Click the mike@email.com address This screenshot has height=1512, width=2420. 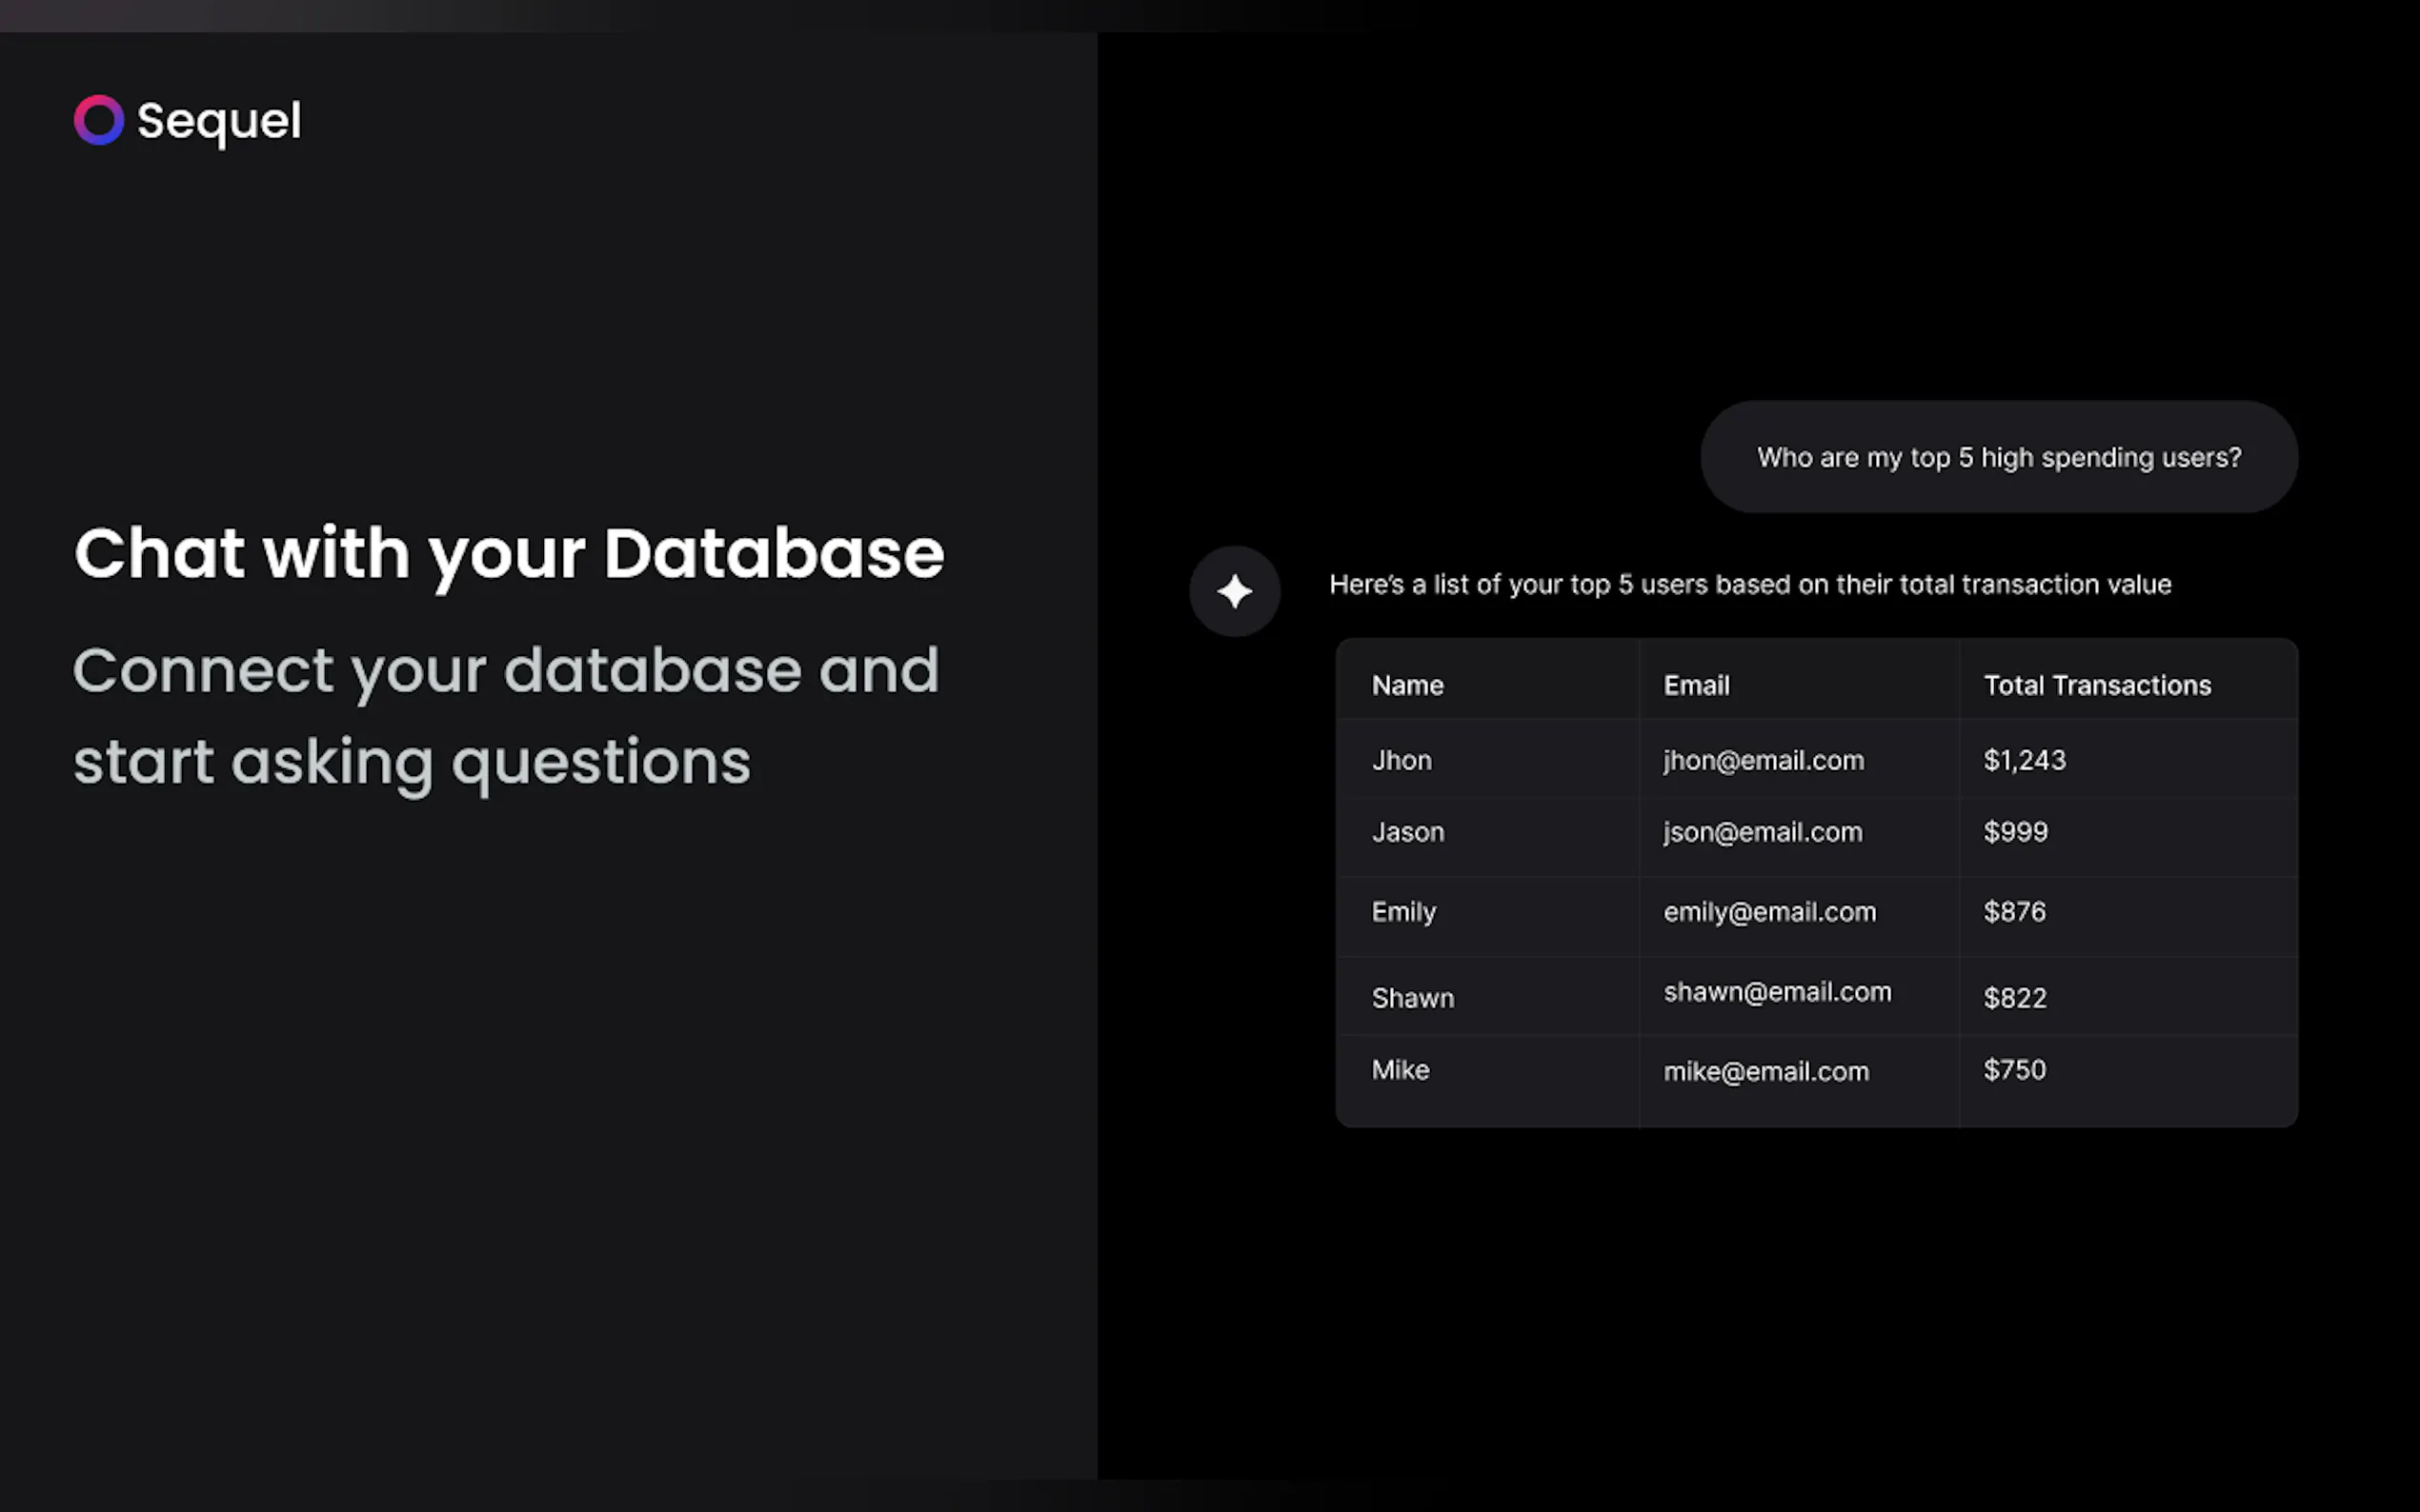click(1765, 1071)
